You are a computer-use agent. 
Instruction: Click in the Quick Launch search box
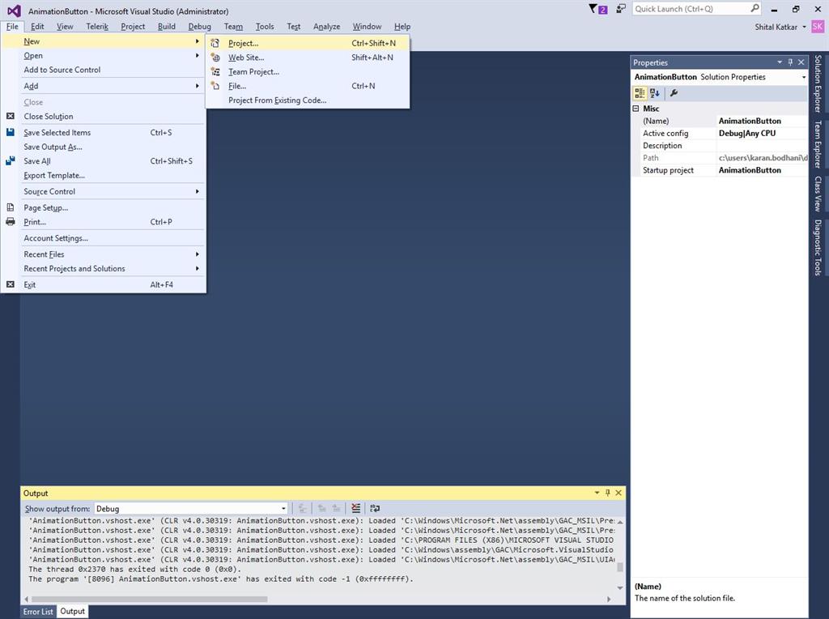coord(690,9)
